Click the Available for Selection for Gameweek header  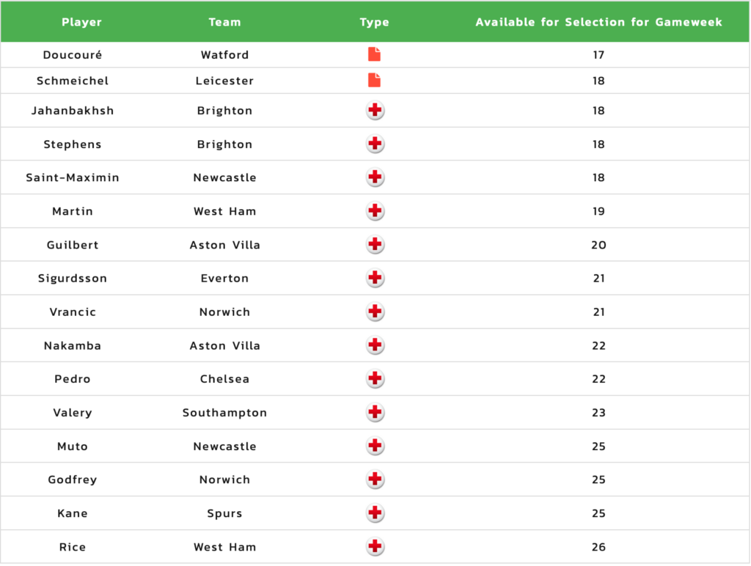pos(598,22)
